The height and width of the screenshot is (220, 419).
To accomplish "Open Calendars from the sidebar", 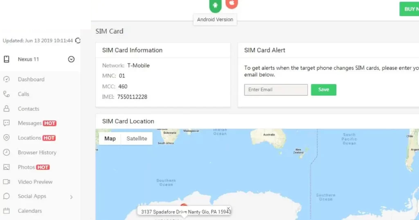I will (x=30, y=211).
